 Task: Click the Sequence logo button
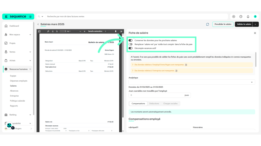pyautogui.click(x=18, y=17)
